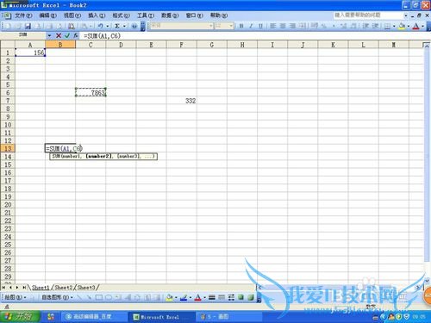Open the 绘图 (Draw) menu button
The image size is (431, 323).
click(16, 297)
